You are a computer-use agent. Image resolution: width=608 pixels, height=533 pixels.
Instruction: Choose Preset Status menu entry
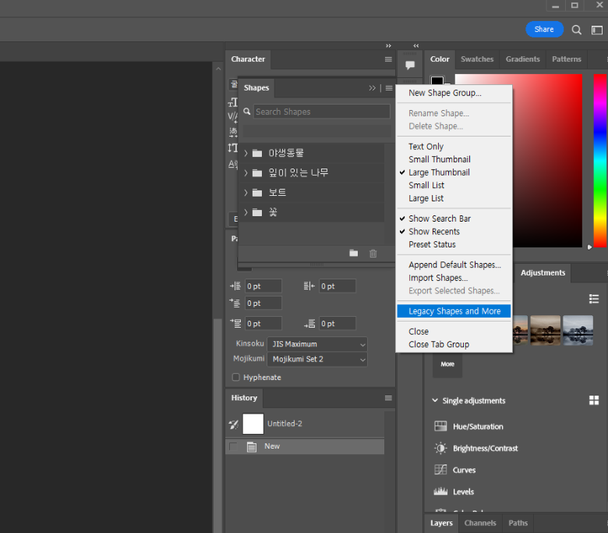click(454, 244)
